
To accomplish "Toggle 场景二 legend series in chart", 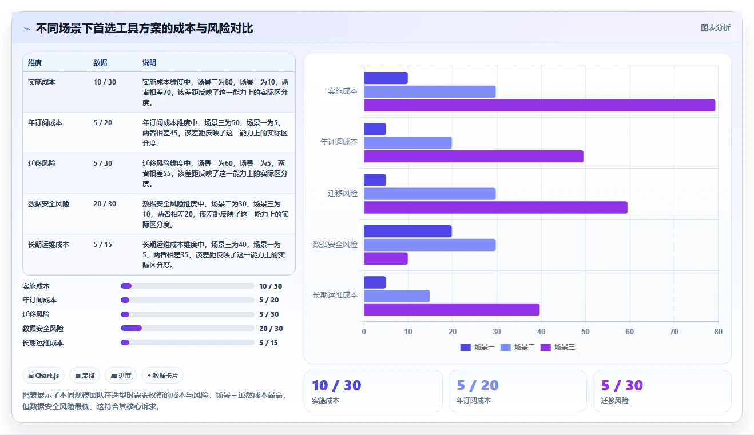I will [x=518, y=347].
